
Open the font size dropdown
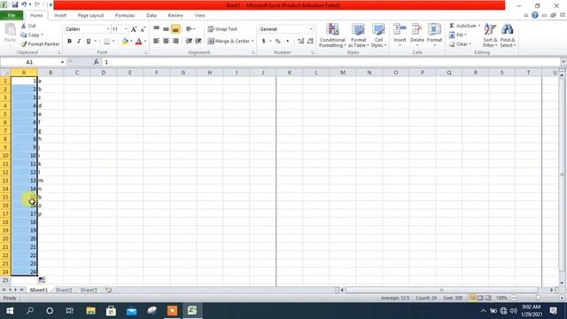126,29
